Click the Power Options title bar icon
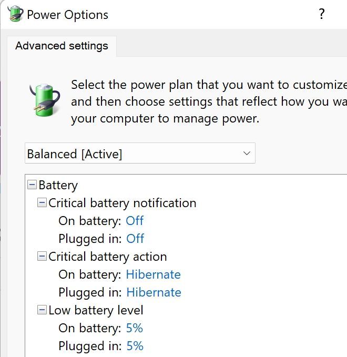Image resolution: width=347 pixels, height=357 pixels. [15, 14]
